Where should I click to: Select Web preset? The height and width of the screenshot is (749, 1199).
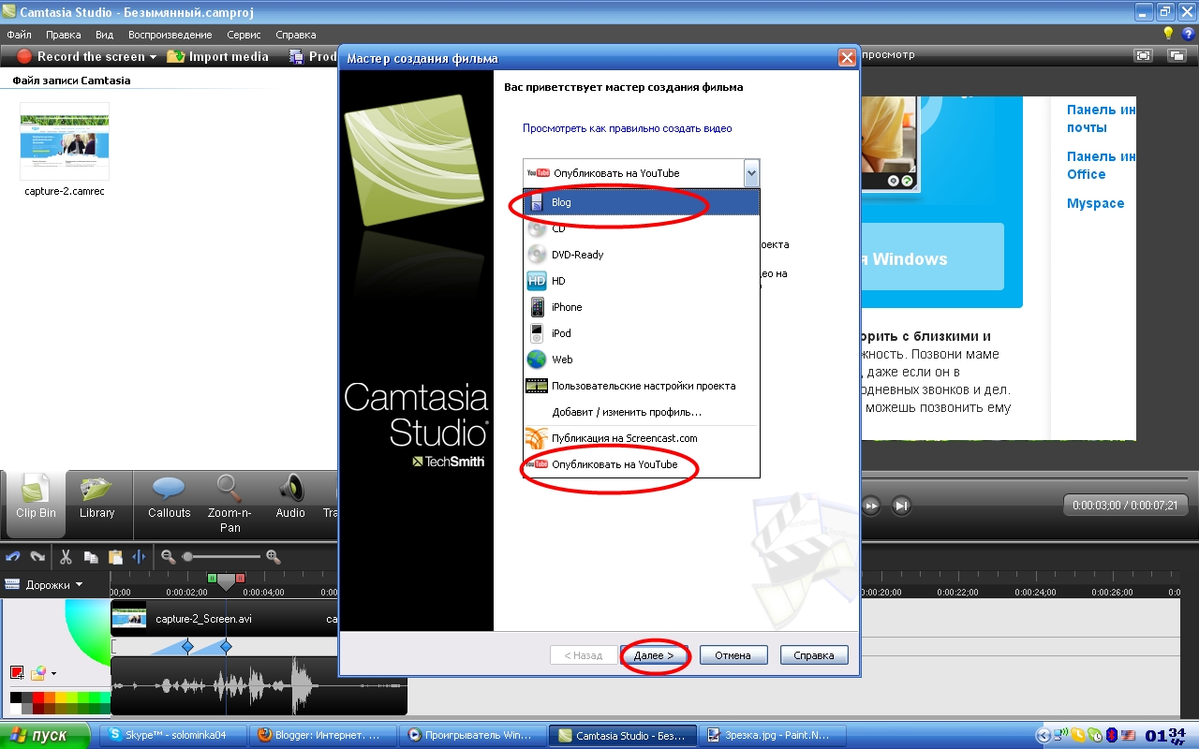pyautogui.click(x=642, y=360)
